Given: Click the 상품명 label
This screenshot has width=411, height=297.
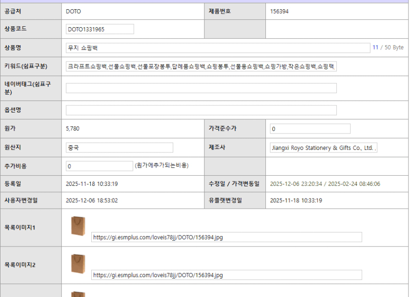Looking at the screenshot, I should [13, 48].
